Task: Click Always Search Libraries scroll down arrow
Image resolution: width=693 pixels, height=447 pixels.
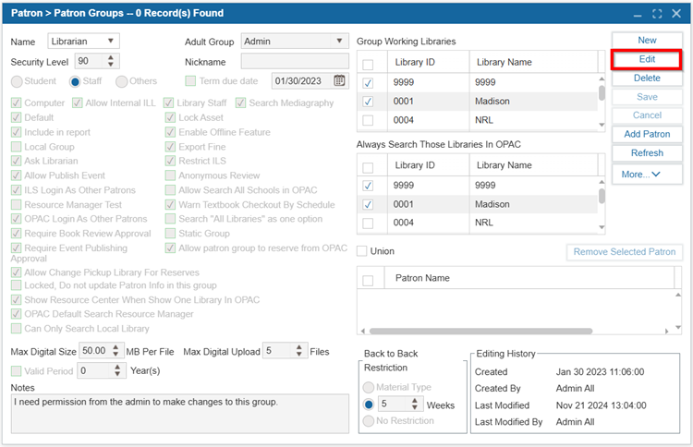Action: 602,227
